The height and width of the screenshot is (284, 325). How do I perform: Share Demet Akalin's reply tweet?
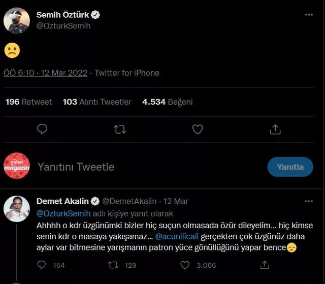pos(264,265)
